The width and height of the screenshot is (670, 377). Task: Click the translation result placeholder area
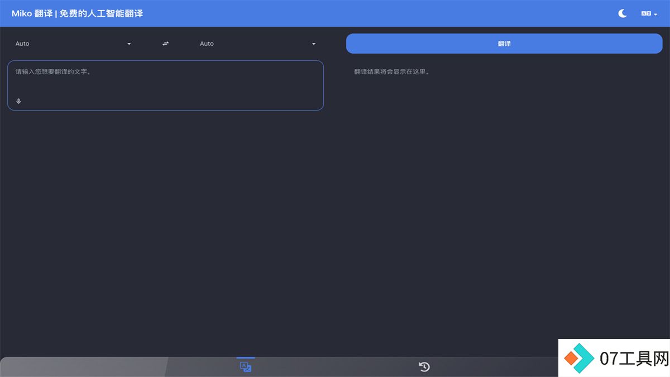tap(392, 71)
